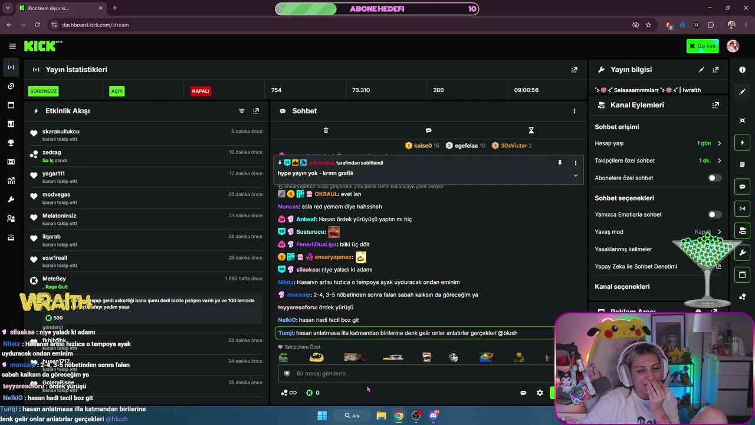Image resolution: width=755 pixels, height=425 pixels.
Task: Go back in the browser
Action: (9, 25)
